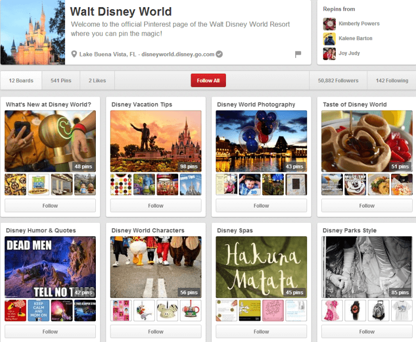Open the Disney Humor & Quotes board title

pos(41,230)
